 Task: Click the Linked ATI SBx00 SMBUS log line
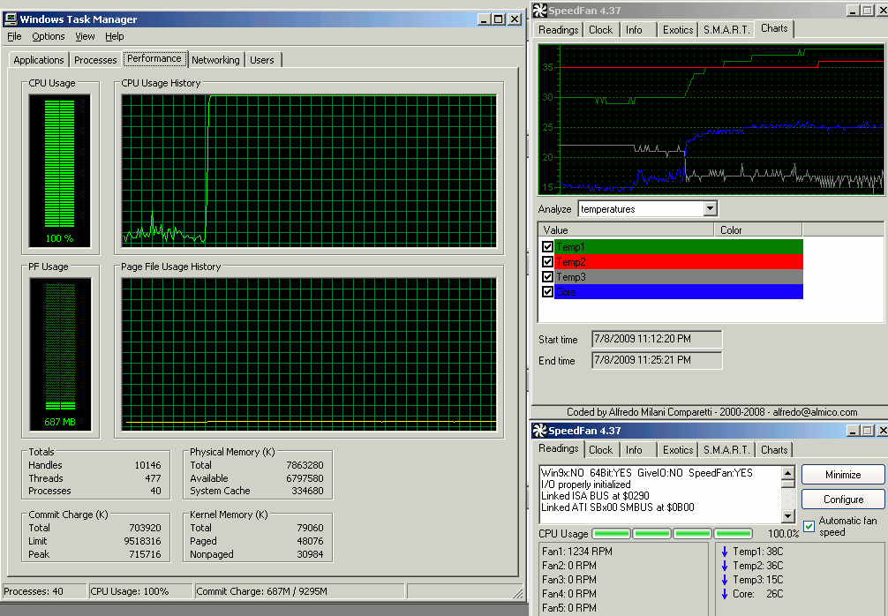click(x=617, y=507)
